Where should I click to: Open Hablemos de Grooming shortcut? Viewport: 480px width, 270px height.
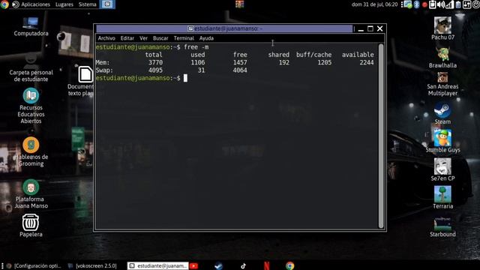[x=31, y=151]
